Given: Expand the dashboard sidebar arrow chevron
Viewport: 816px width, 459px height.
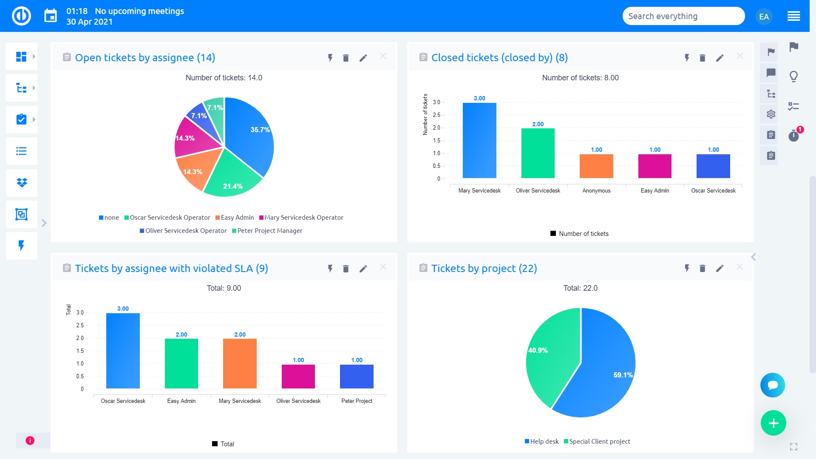Looking at the screenshot, I should pos(34,56).
